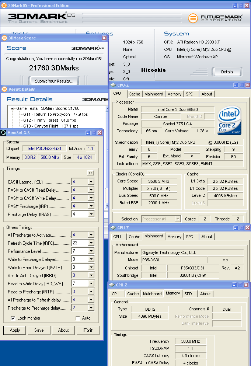Open the Refresh Cycle Time (tRFC) dropdown
The width and height of the screenshot is (251, 366).
91,243
